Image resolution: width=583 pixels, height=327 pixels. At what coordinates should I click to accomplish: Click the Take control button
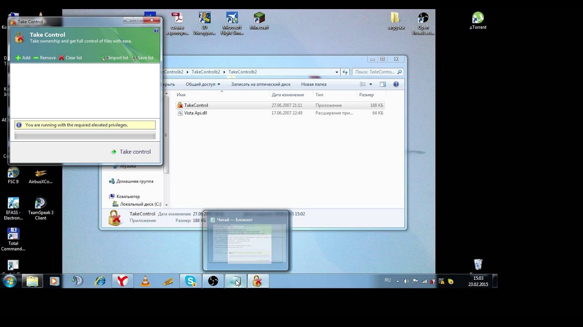coord(131,152)
